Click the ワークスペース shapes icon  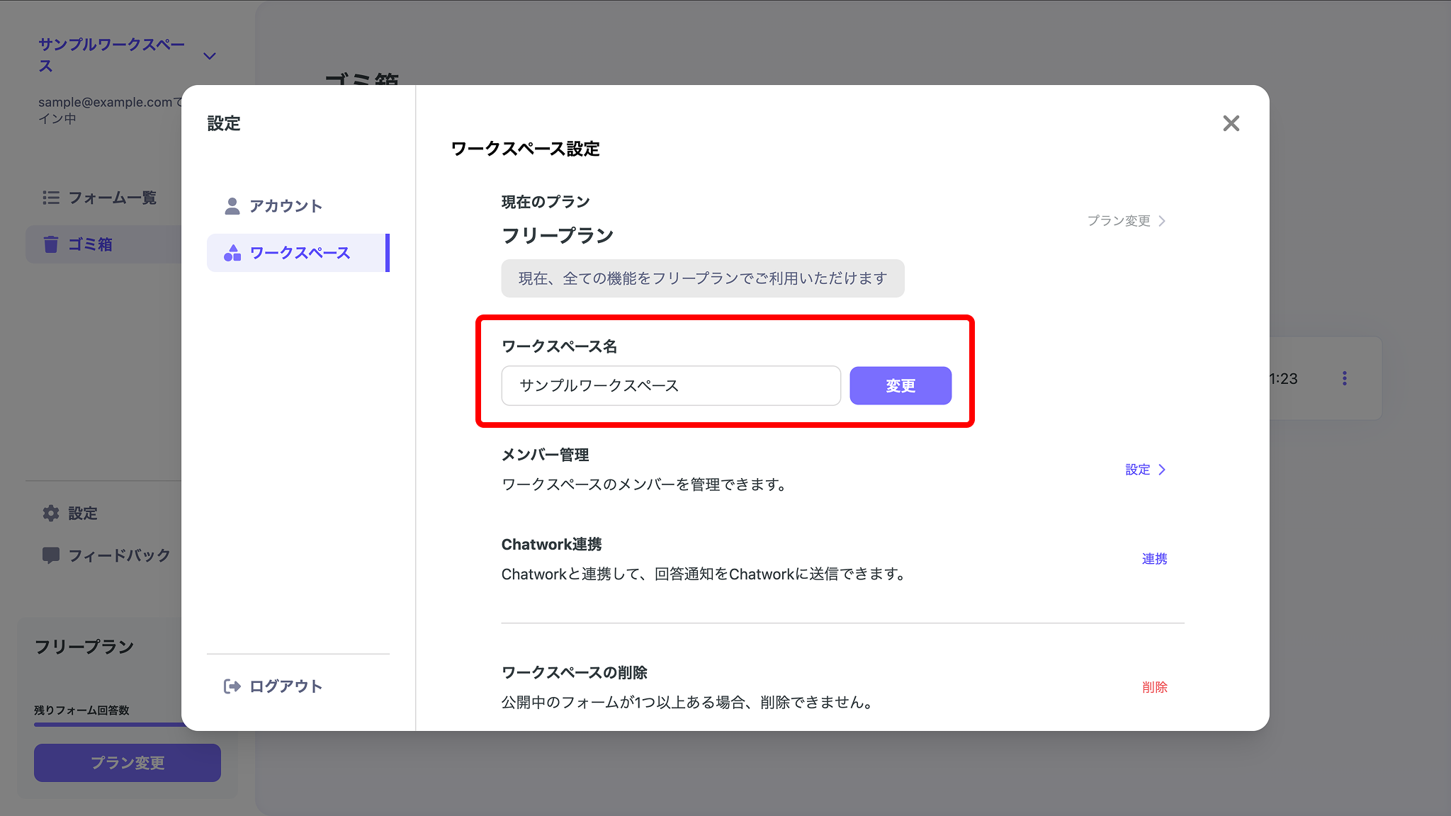coord(231,252)
